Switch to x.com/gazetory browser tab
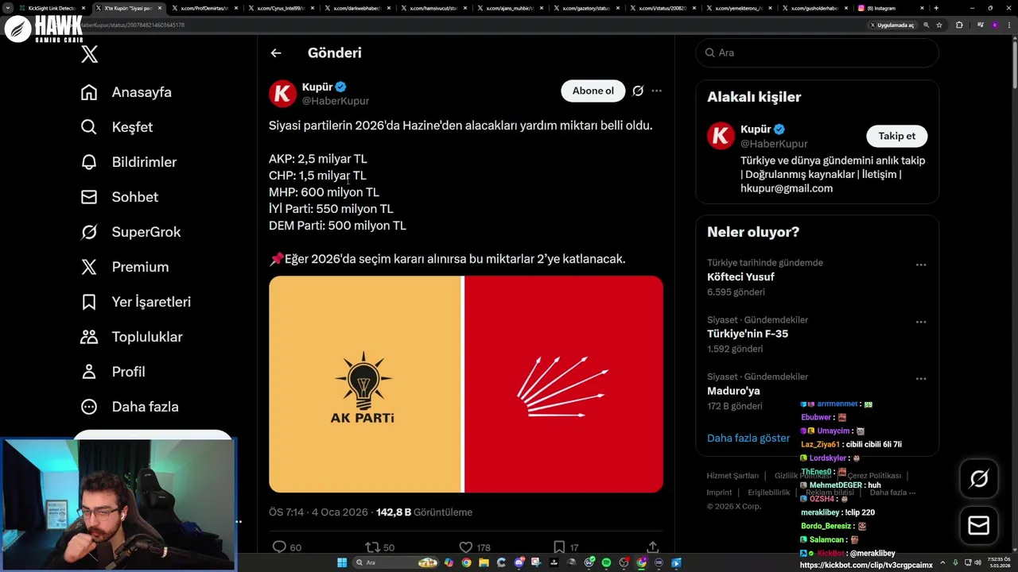Screen dimensions: 1018x572 587,8
